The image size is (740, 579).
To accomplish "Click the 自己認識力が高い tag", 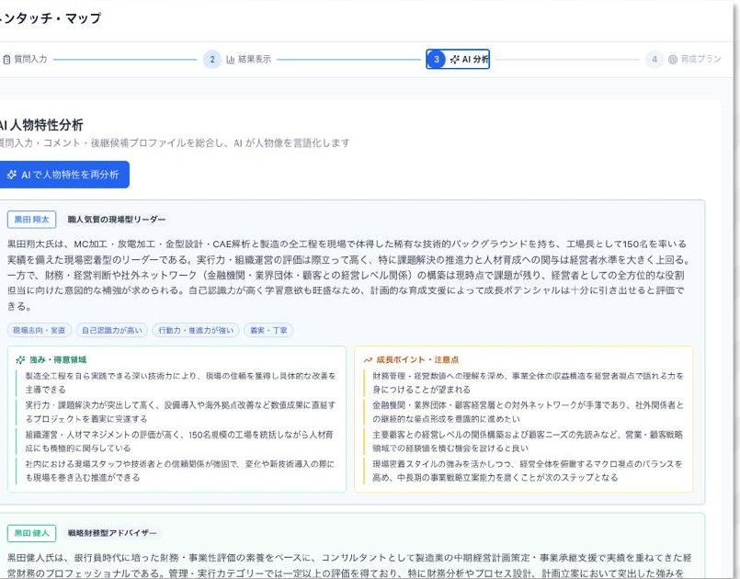I will (x=112, y=330).
